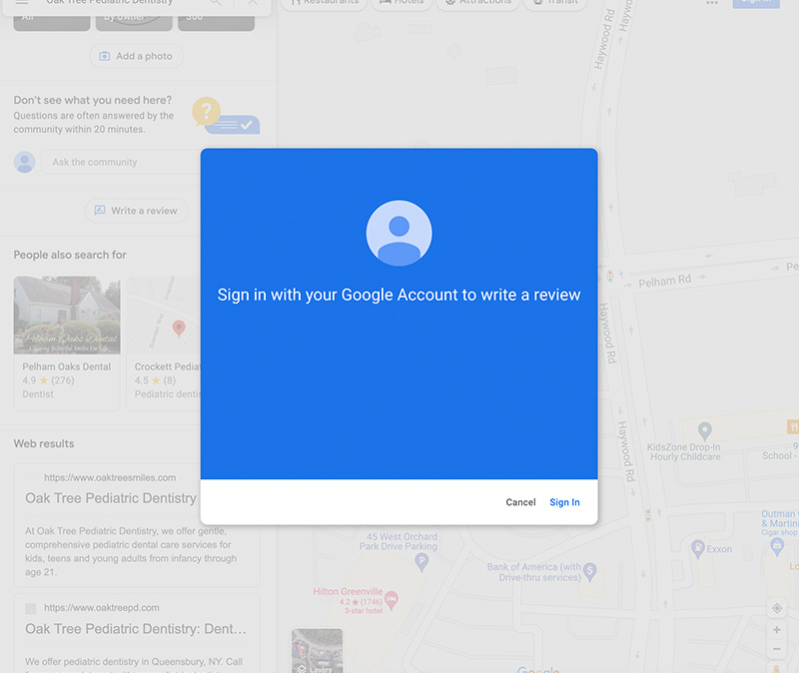Click Add a photo button
Screen dimensions: 799x673
[137, 56]
